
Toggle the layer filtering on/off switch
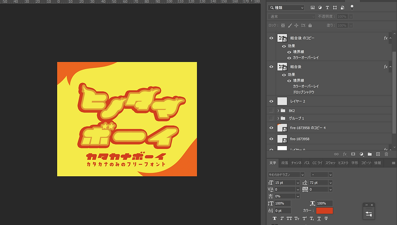point(352,7)
